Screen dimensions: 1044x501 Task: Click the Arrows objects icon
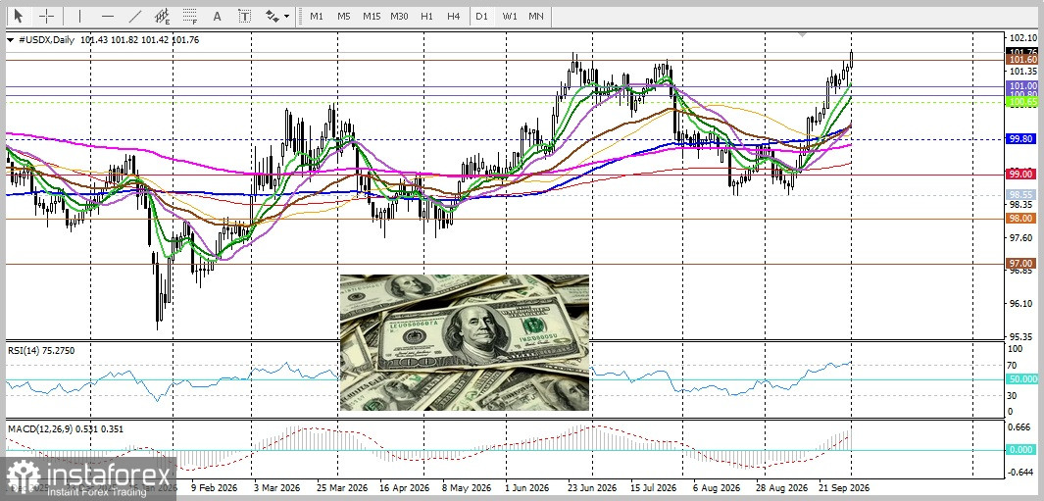pos(272,16)
